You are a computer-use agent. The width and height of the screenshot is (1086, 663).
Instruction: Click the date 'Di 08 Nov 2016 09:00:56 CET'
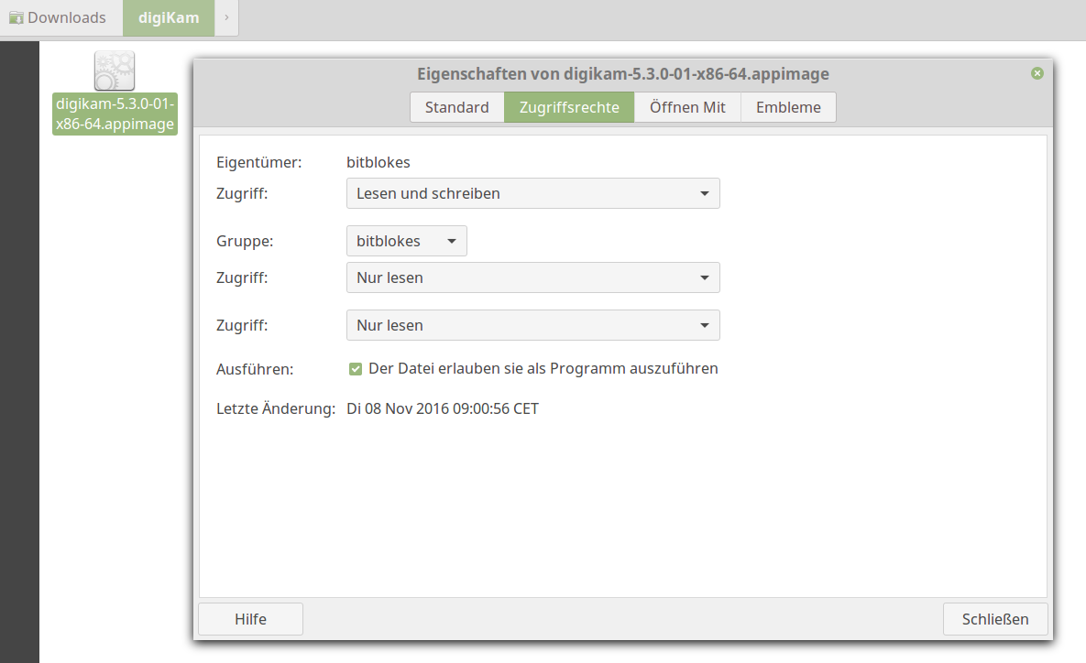coord(443,408)
